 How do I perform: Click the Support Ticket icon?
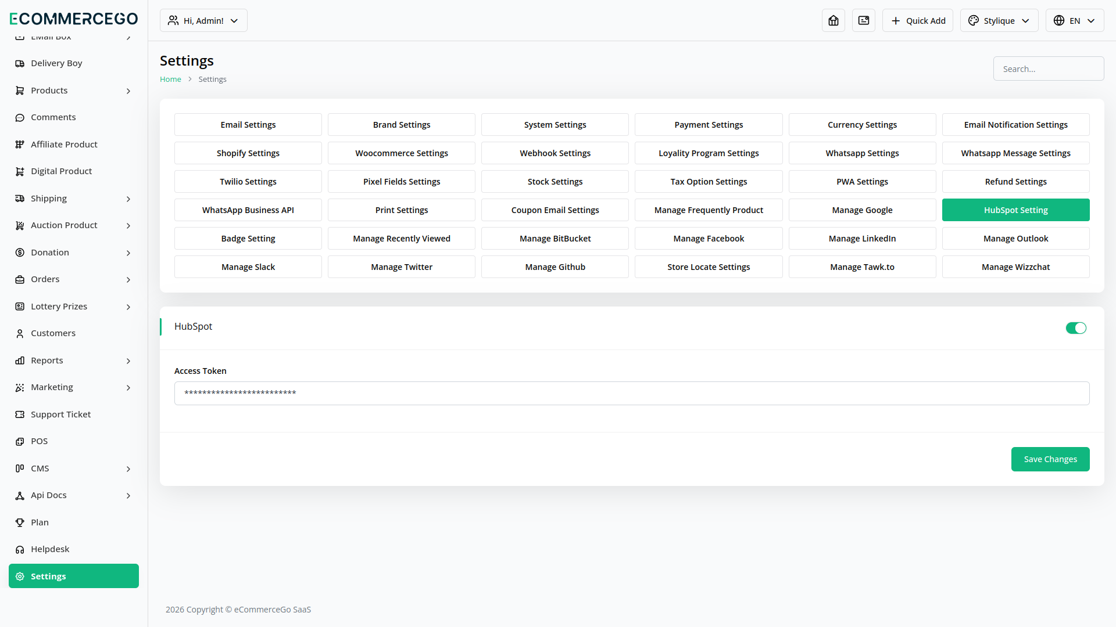[20, 415]
